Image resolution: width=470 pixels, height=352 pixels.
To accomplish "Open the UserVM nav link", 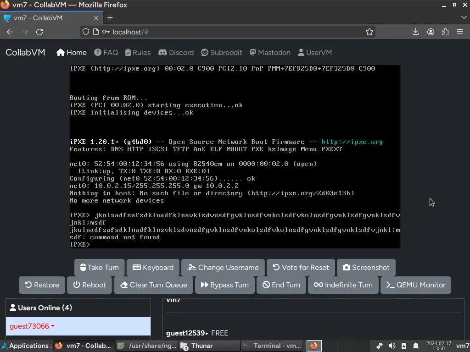I will (315, 52).
